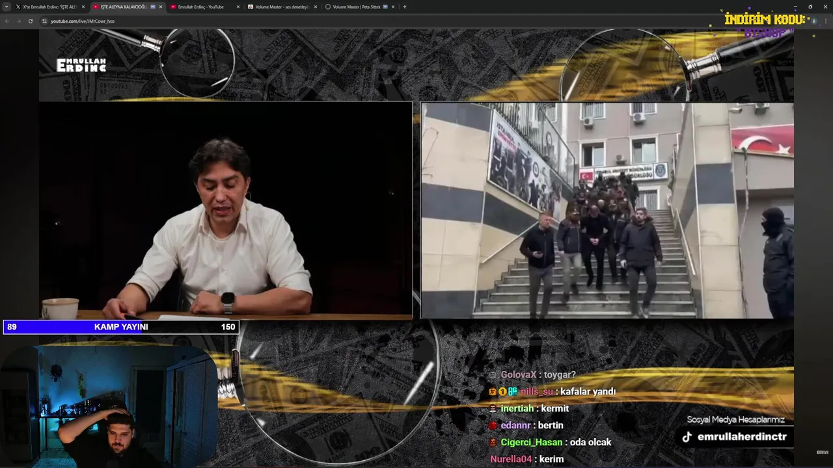Switch to Volume Master | Peta Sittek tab

[360, 6]
